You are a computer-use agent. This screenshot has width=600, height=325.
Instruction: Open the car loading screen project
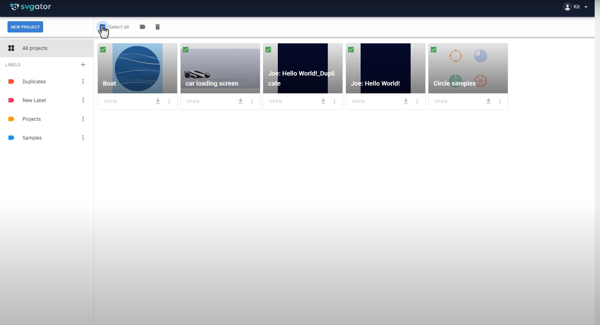(x=193, y=101)
